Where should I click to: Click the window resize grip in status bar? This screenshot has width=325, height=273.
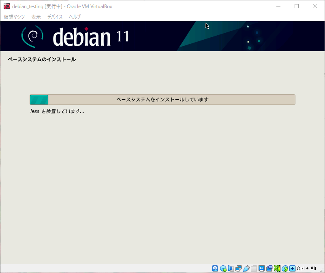click(322, 270)
